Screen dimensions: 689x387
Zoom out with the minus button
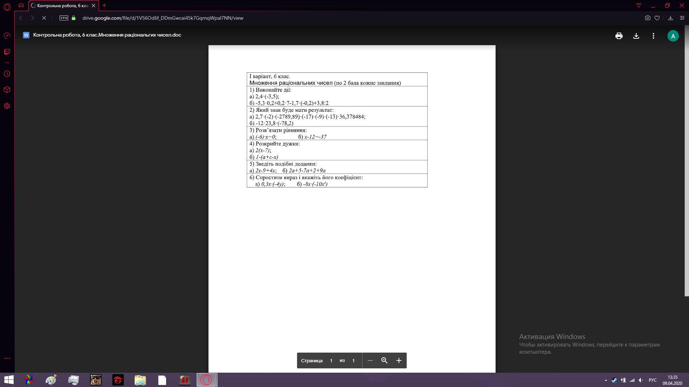pos(370,360)
